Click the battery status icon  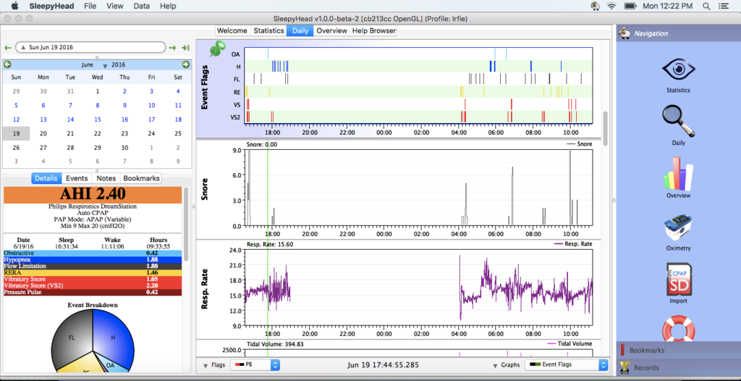tap(630, 6)
